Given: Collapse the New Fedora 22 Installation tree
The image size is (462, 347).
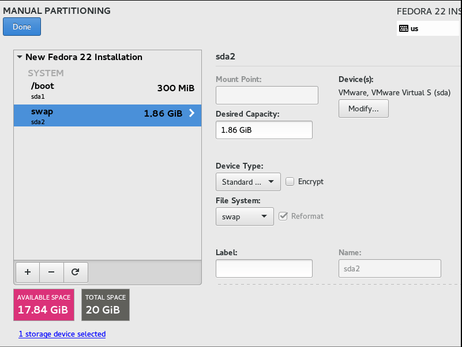Looking at the screenshot, I should 20,57.
